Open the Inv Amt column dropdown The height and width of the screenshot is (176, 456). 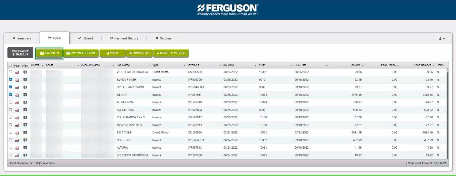coord(362,65)
